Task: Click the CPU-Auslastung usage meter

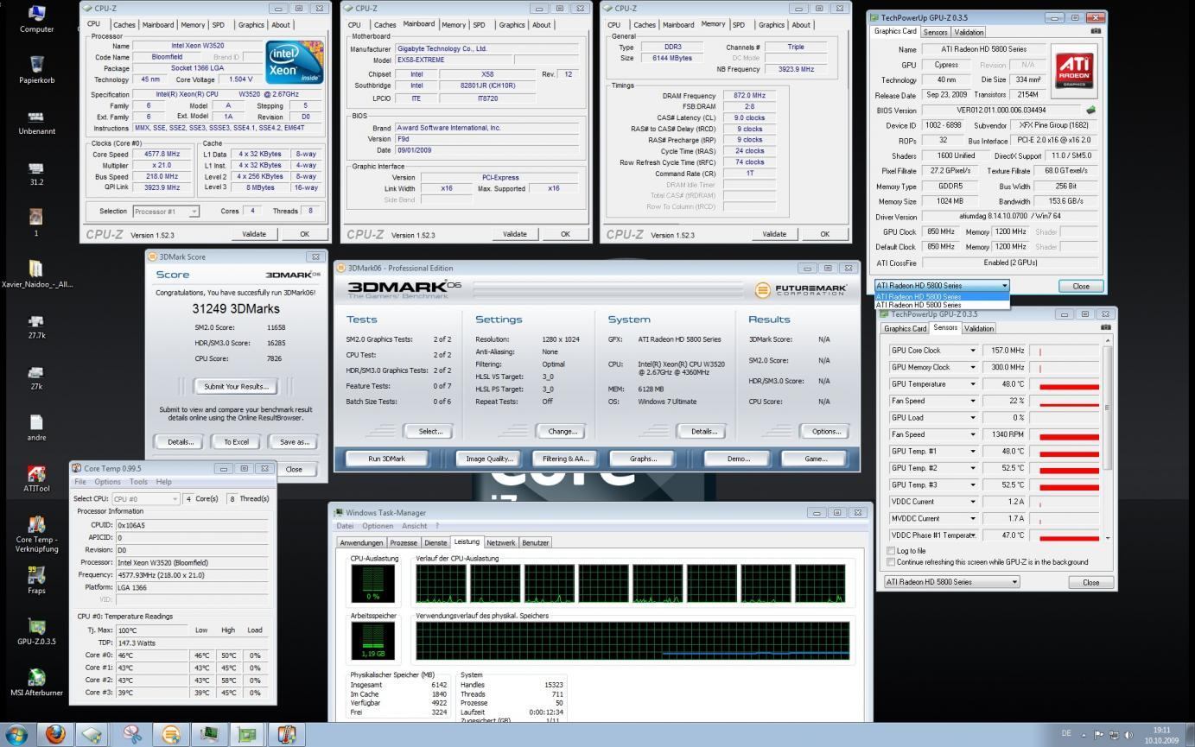Action: click(372, 584)
